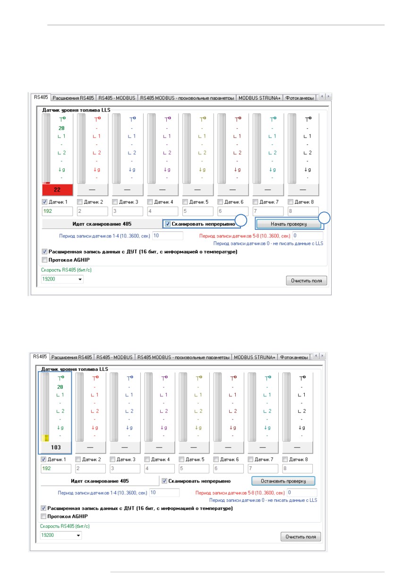The image size is (412, 586).
Task: Click sensor 1 temperature value 28 in upper window
Action: click(x=61, y=128)
